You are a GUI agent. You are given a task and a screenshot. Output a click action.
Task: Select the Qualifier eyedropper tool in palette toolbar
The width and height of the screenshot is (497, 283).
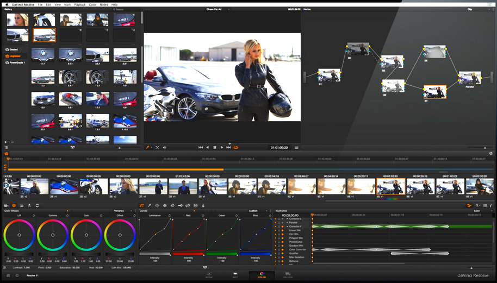(150, 206)
